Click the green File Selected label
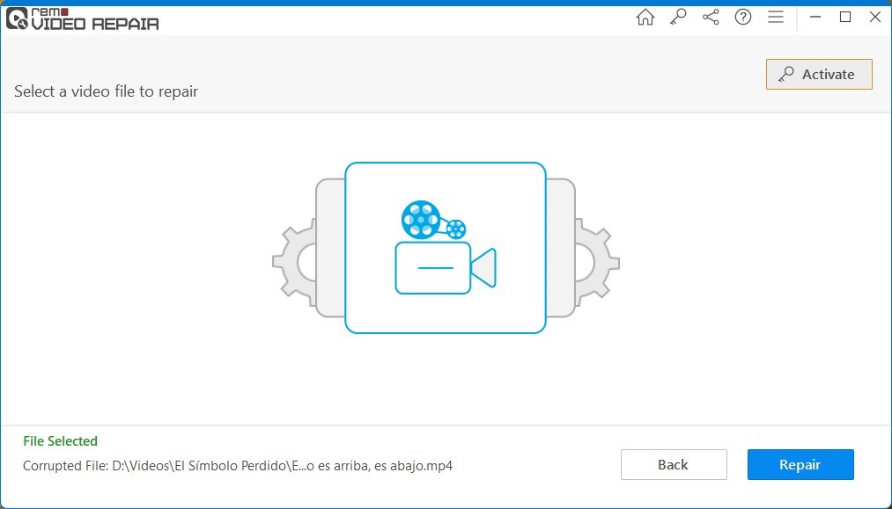 click(x=60, y=441)
